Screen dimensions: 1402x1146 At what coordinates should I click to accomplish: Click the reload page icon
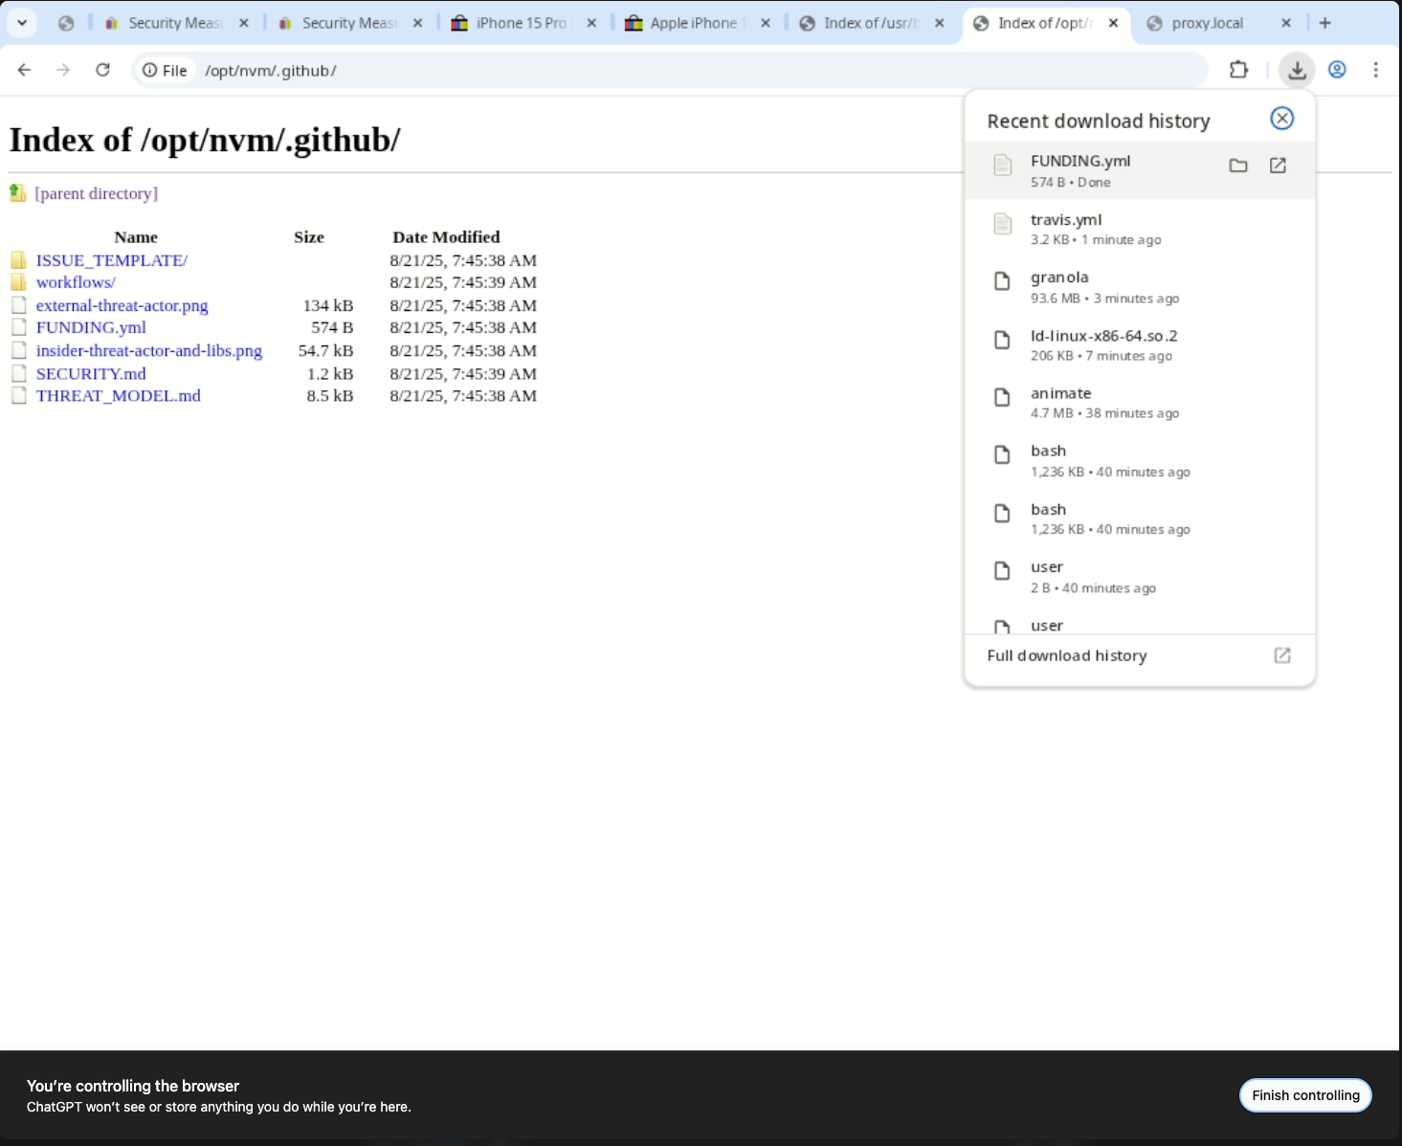tap(102, 70)
